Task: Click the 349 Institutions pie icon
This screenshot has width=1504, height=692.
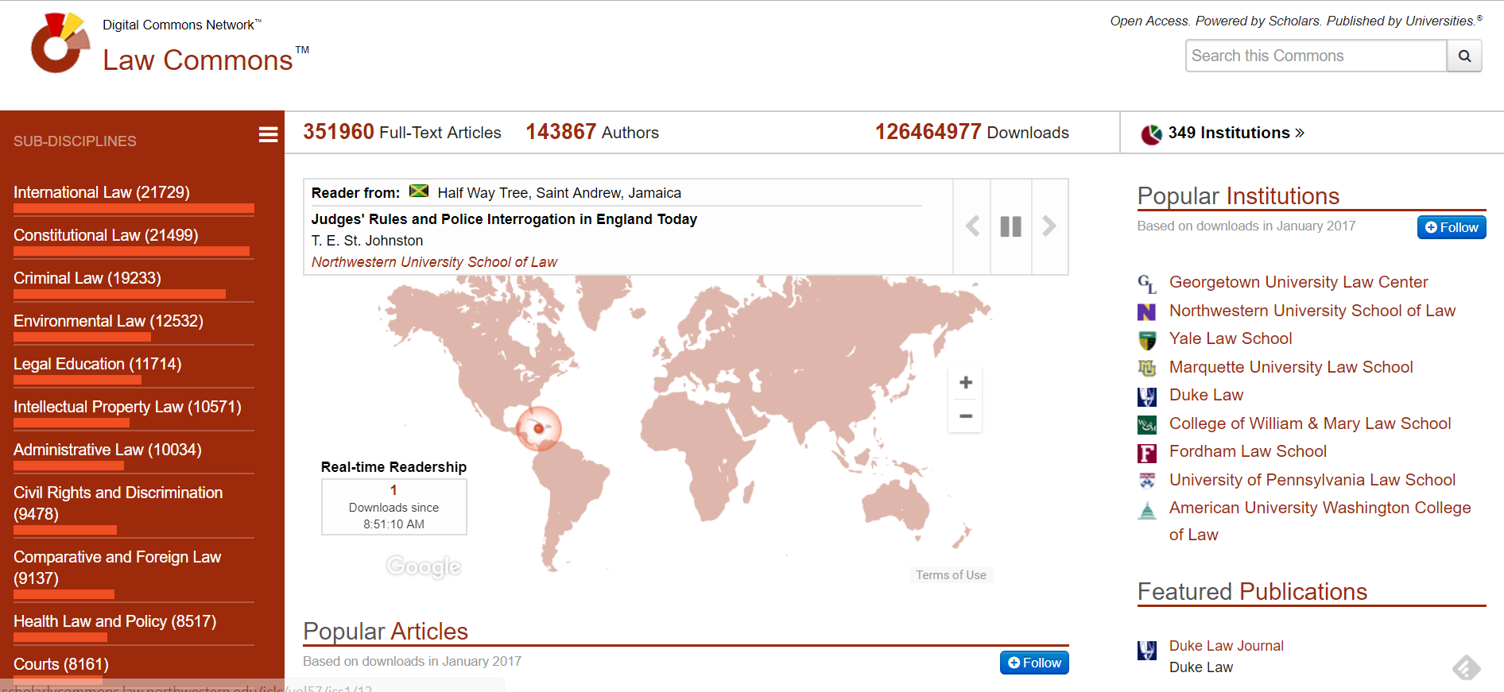Action: pos(1151,134)
